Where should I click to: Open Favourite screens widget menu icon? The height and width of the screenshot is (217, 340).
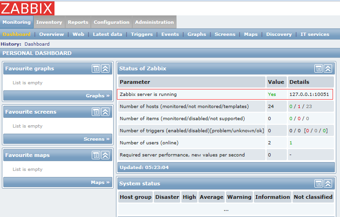pos(96,112)
